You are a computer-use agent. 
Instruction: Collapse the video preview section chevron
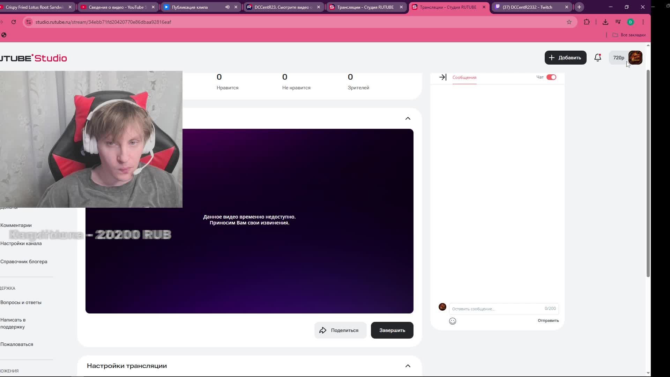pyautogui.click(x=408, y=119)
